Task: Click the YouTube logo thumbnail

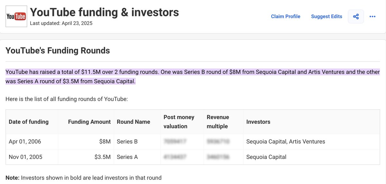Action: [16, 16]
